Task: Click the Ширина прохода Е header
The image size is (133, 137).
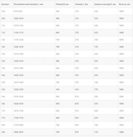Action: [x=105, y=4]
